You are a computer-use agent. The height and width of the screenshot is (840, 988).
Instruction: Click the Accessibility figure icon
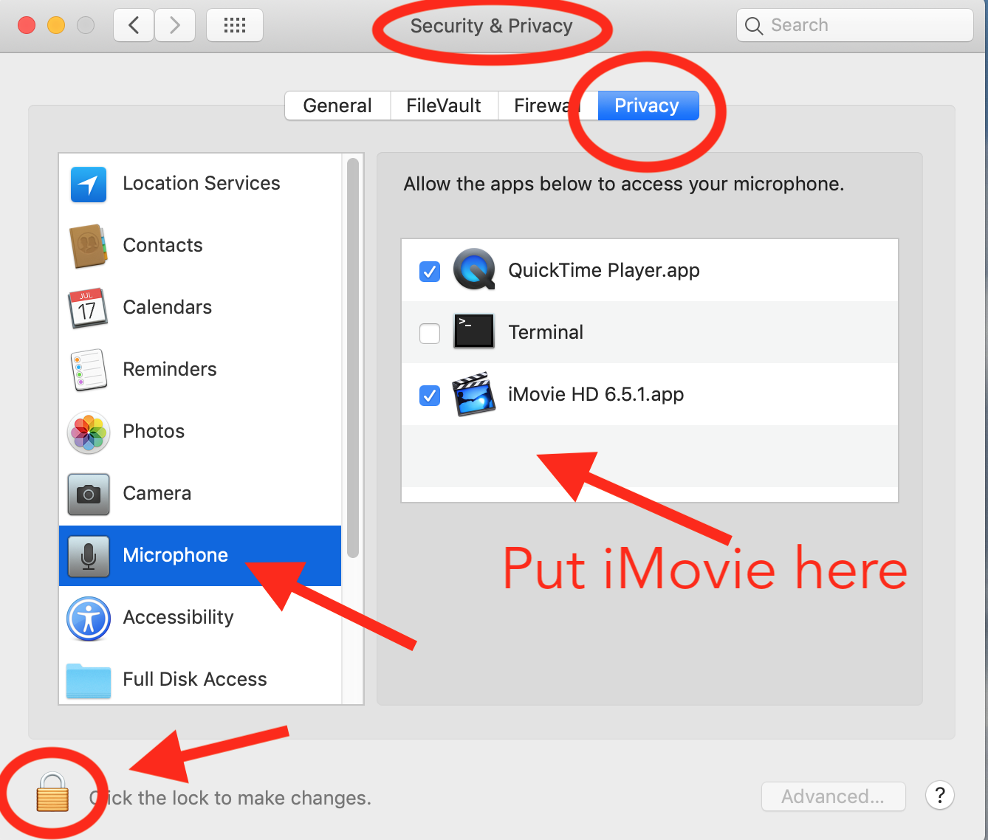pyautogui.click(x=89, y=619)
